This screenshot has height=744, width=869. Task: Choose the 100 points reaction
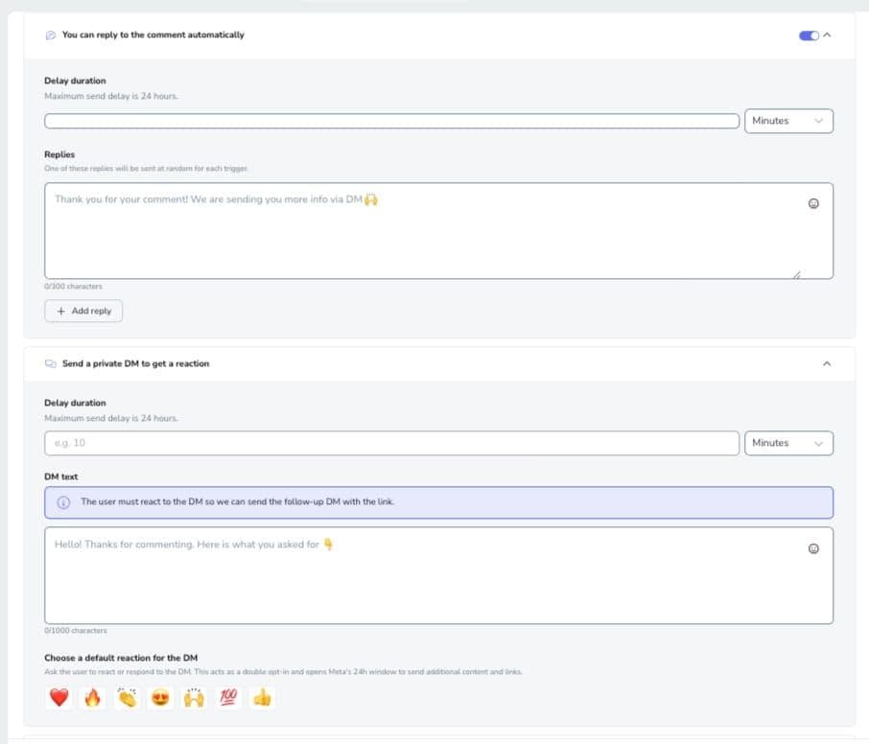(228, 697)
